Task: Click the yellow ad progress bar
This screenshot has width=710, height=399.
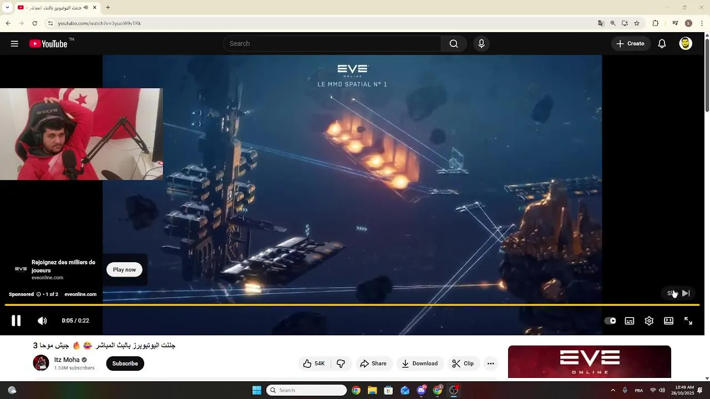Action: (352, 305)
